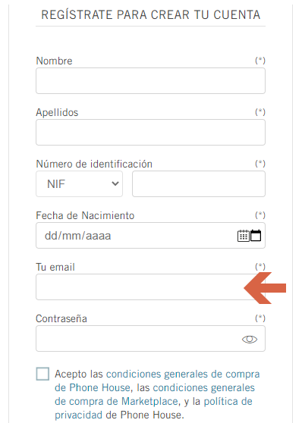Image resolution: width=302 pixels, height=423 pixels.
Task: Click the required asterisk marker beside Contraseña
Action: (260, 318)
